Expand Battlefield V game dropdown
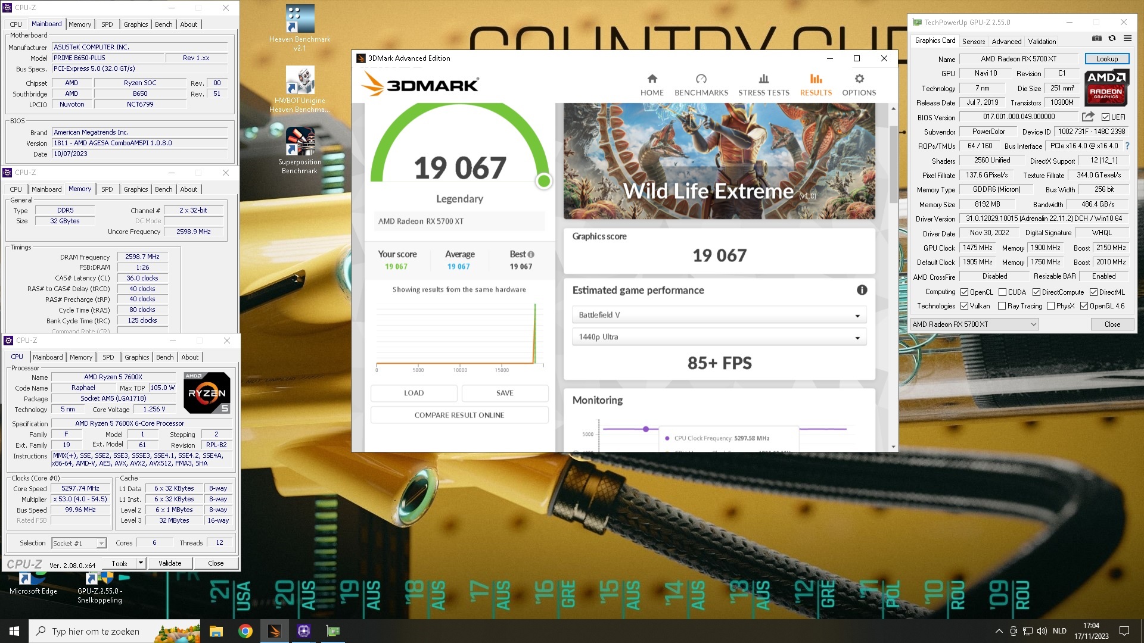The width and height of the screenshot is (1144, 643). [x=719, y=315]
